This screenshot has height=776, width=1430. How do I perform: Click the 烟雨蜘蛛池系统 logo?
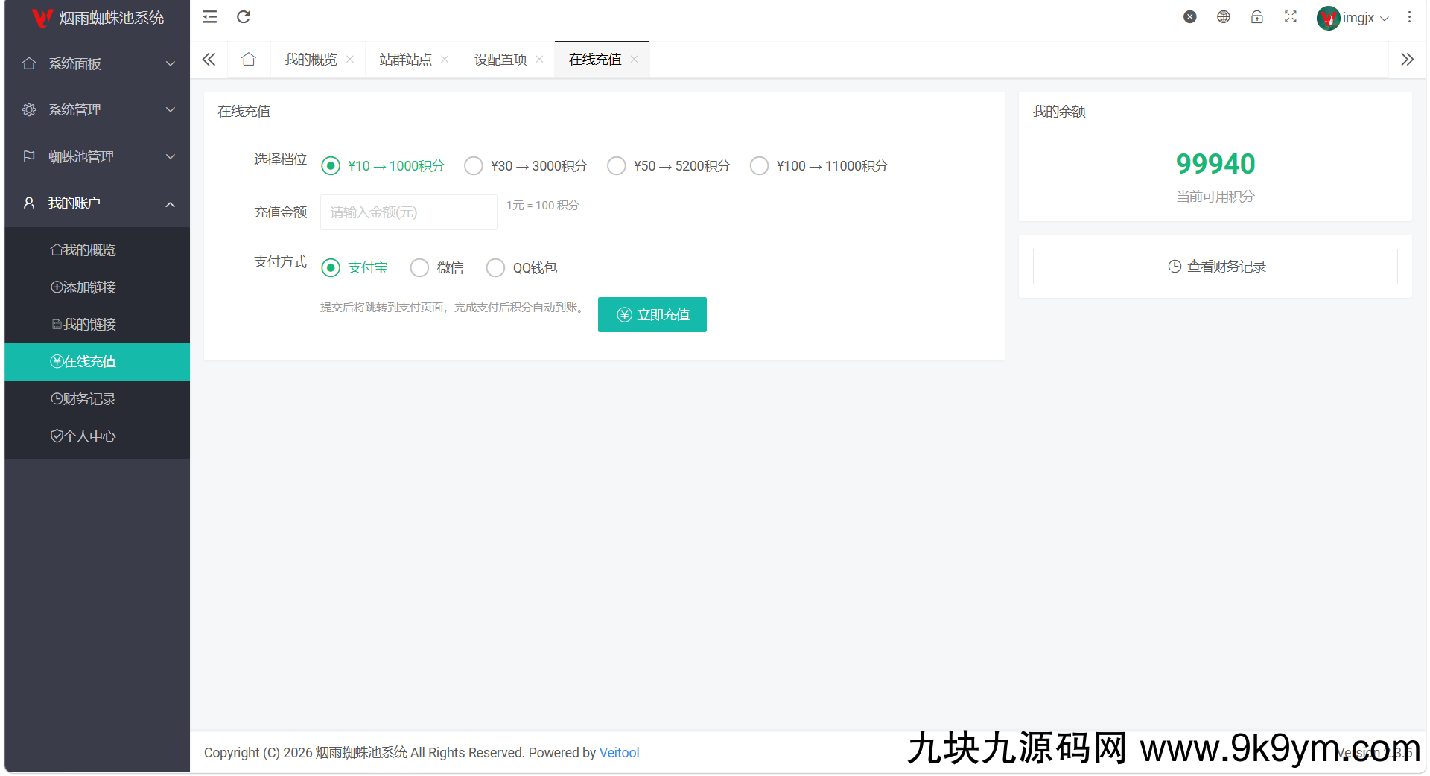[98, 18]
